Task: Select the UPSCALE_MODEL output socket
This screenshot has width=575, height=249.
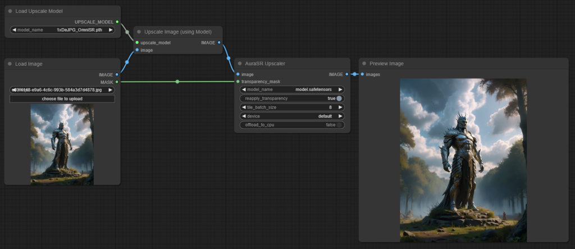Action: point(117,22)
